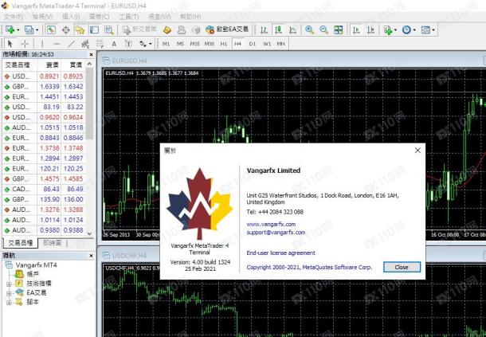486x337 pixels.
Task: Tile windows with the four-pane grid icon
Action: point(339,29)
